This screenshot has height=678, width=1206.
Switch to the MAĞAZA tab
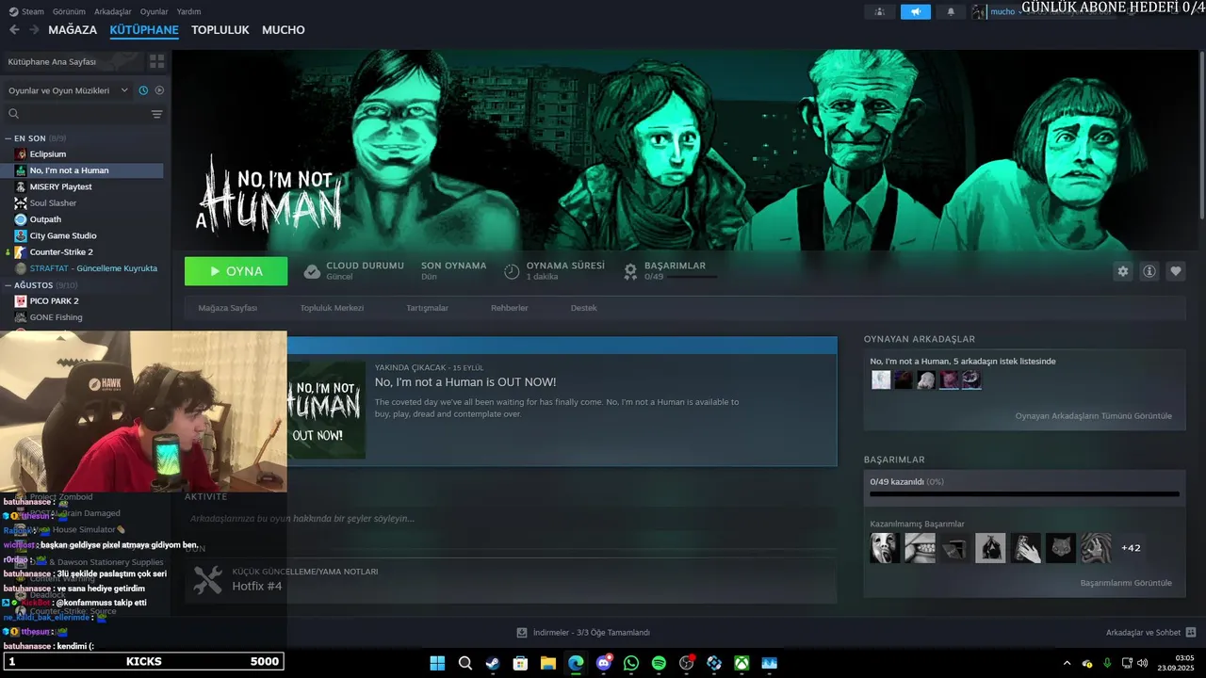point(73,30)
